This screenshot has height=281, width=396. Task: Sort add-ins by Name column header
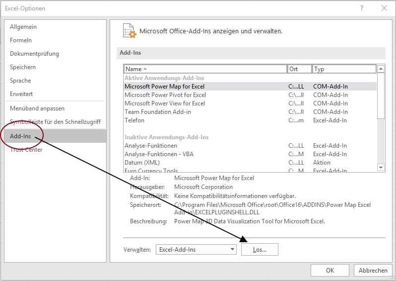[205, 69]
